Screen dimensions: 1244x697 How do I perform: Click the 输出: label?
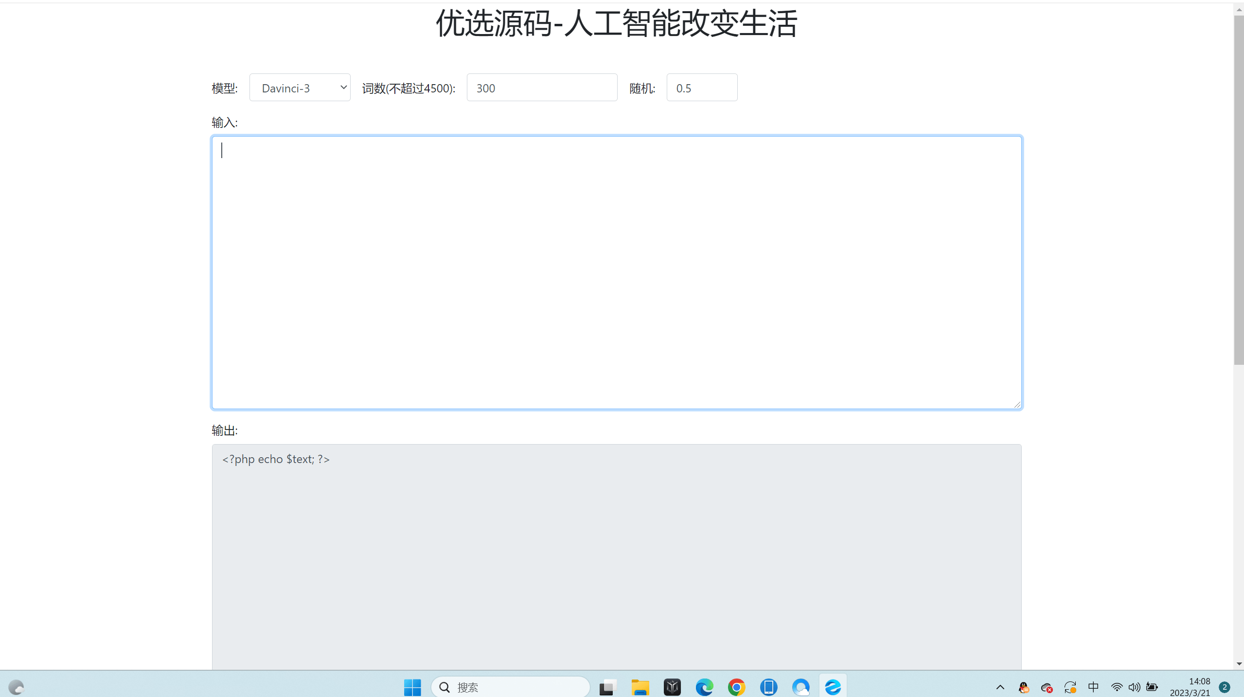(x=225, y=430)
